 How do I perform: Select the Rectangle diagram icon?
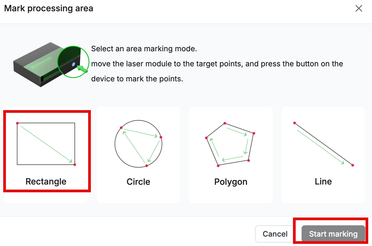[x=46, y=144]
